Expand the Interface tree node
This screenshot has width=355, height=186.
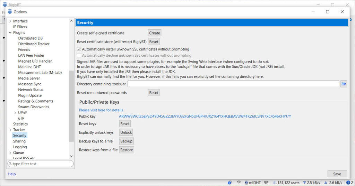coord(10,21)
